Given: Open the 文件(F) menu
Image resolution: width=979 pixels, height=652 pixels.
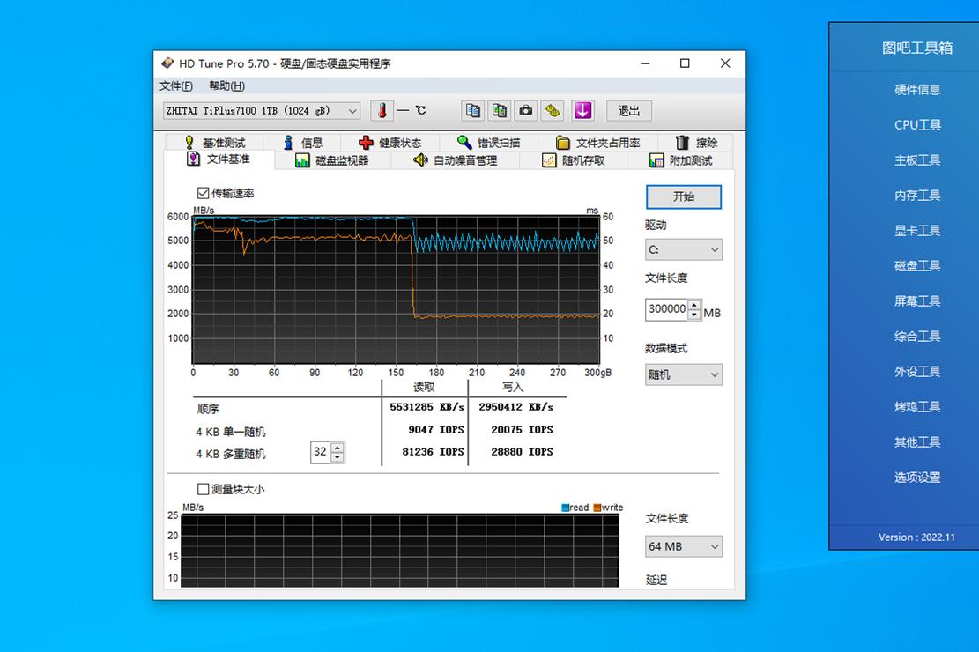Looking at the screenshot, I should (174, 85).
